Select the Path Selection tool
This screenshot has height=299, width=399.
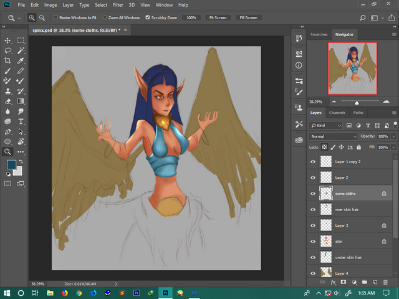pyautogui.click(x=21, y=131)
